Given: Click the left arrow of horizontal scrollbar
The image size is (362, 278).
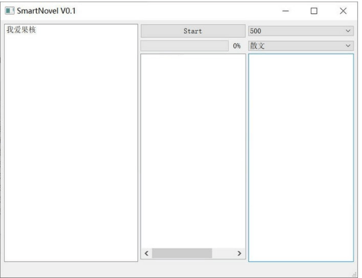Looking at the screenshot, I should tap(147, 253).
